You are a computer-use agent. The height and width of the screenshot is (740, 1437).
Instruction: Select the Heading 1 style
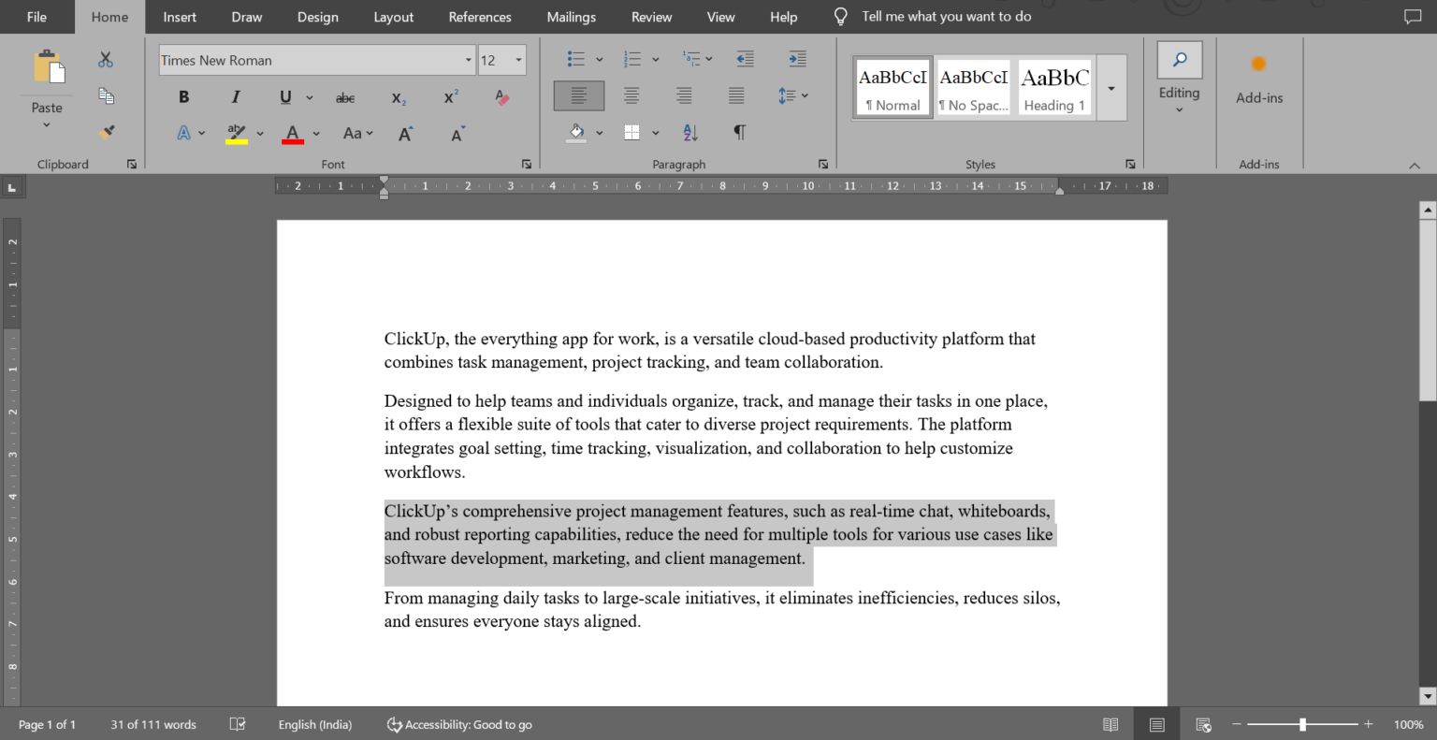click(x=1054, y=86)
